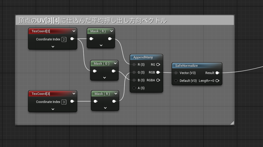Viewport: 263px width, 147px height.
Task: Select the TexCoord[3] node header
Action: (53, 94)
